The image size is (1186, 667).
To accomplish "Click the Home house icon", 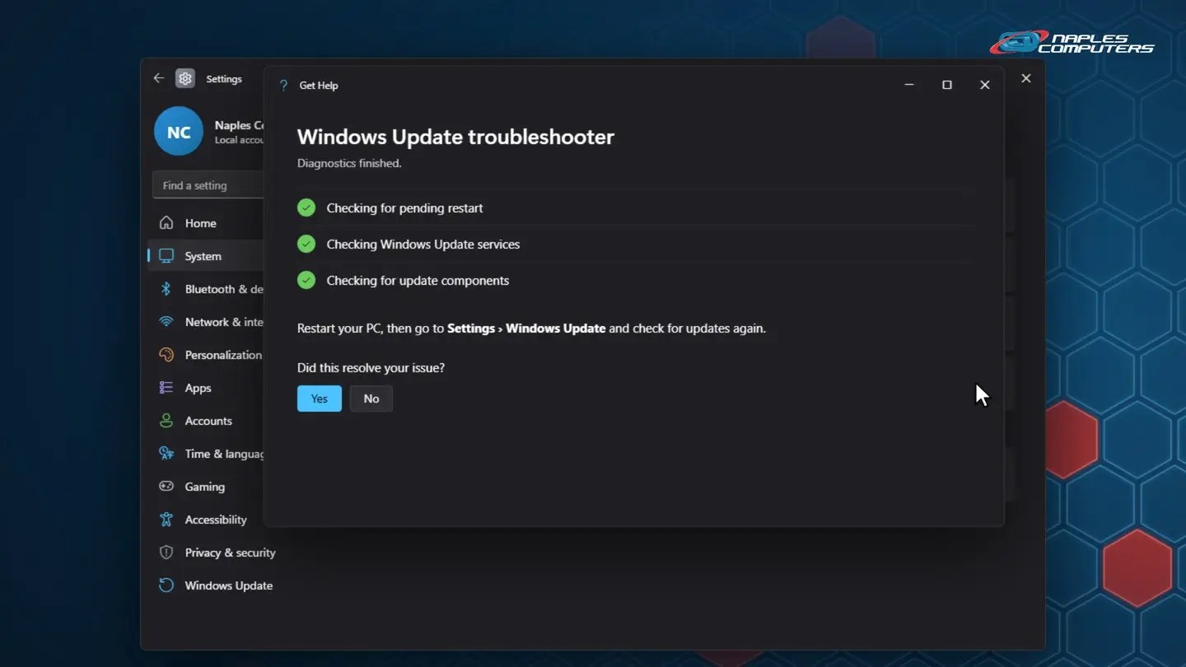I will pos(166,223).
